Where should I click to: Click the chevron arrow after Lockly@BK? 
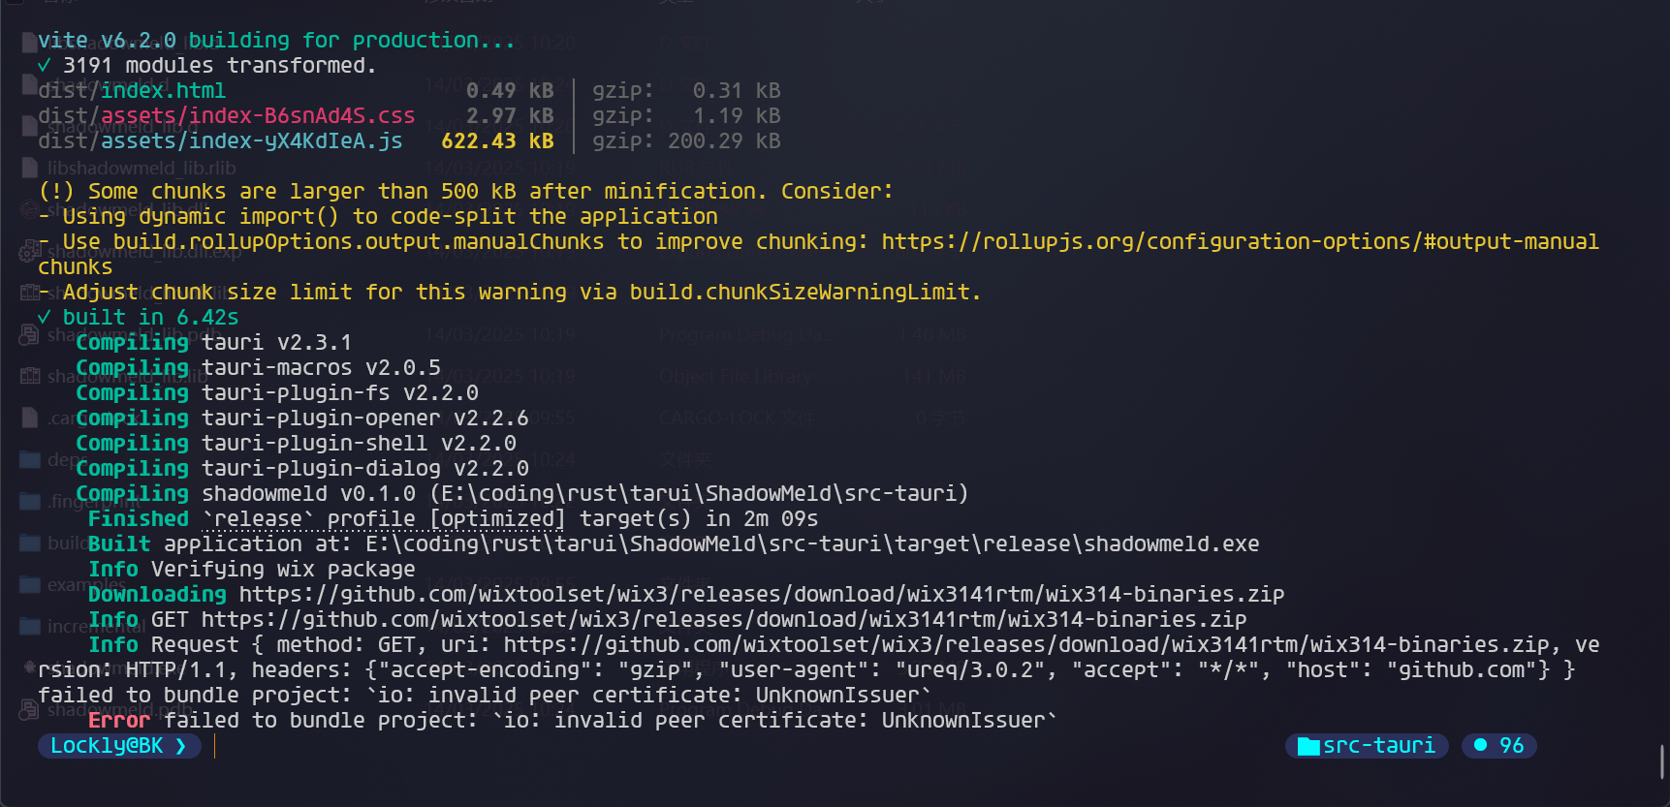[x=181, y=746]
